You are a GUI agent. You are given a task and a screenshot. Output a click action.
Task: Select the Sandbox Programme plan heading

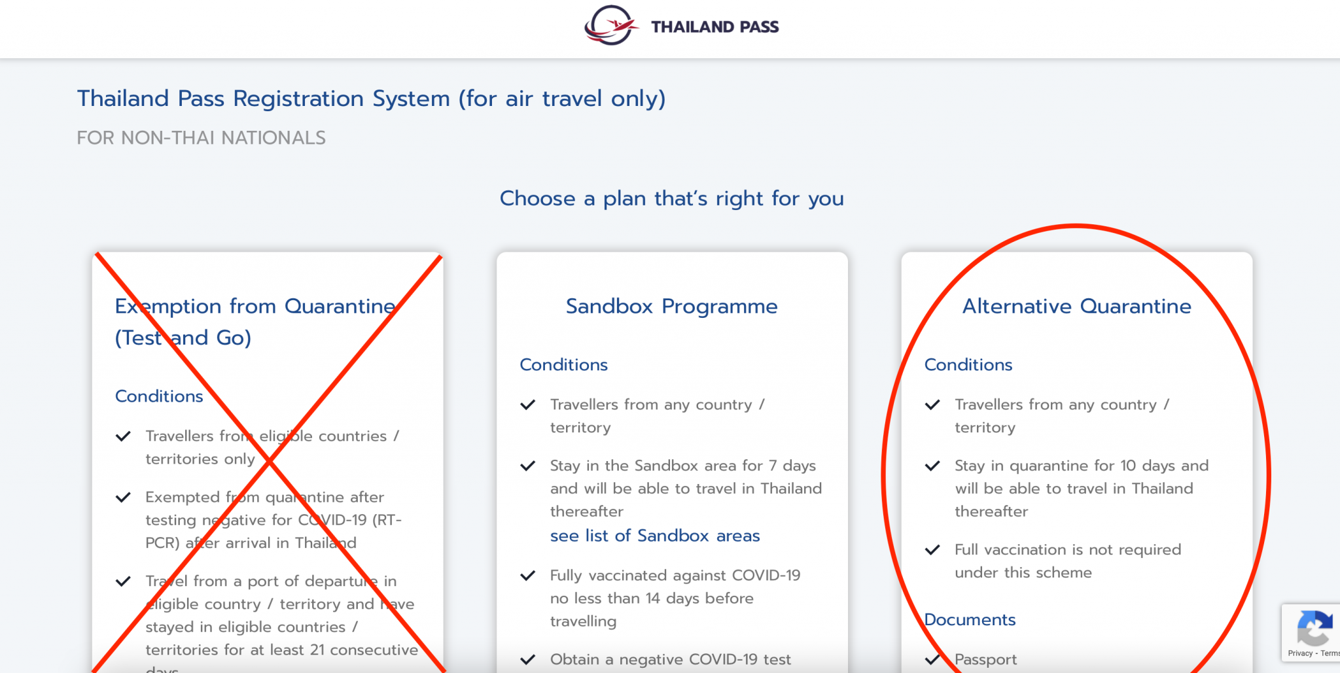tap(671, 306)
